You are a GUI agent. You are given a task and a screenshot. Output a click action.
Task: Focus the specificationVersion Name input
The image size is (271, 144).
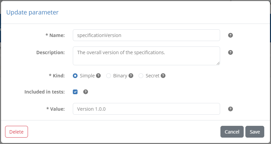(146, 35)
